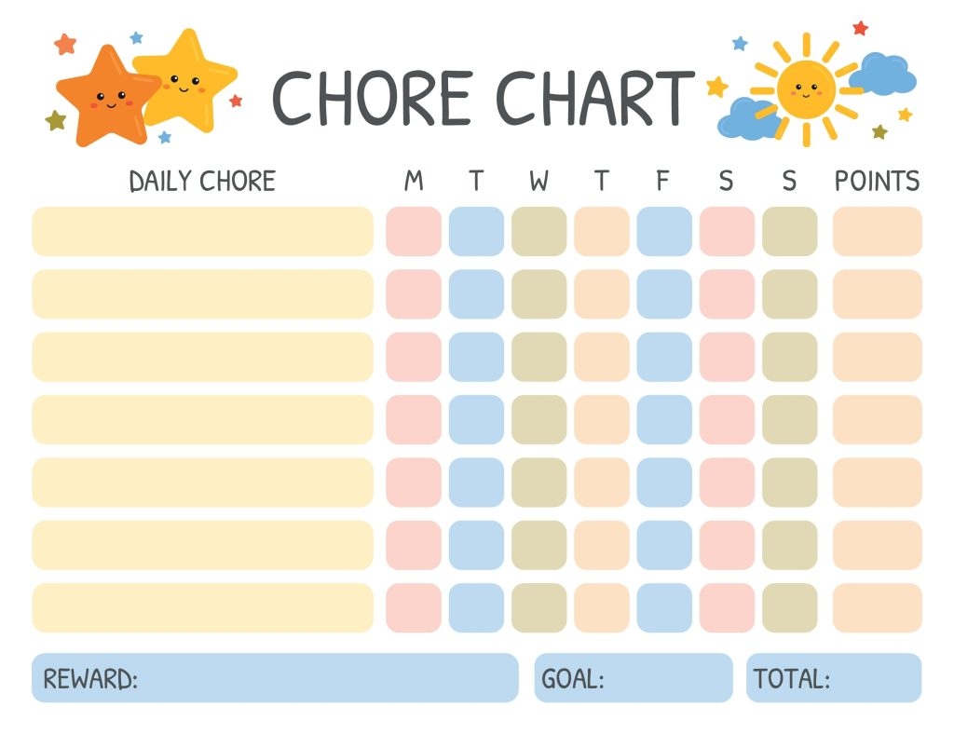Check the Monday box in the first row
The width and height of the screenshot is (954, 748).
(x=414, y=232)
